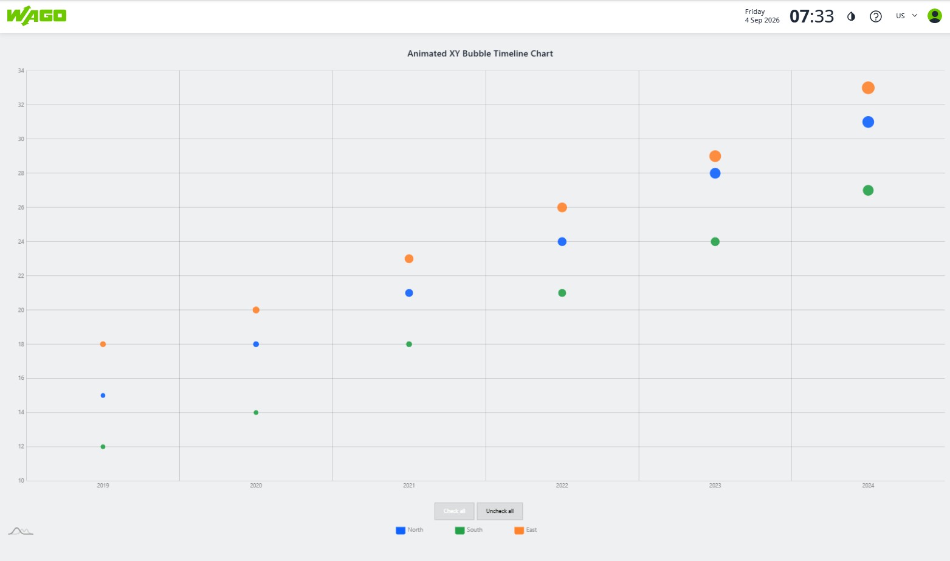Expand the language chevron arrow
The image size is (950, 561).
click(915, 16)
